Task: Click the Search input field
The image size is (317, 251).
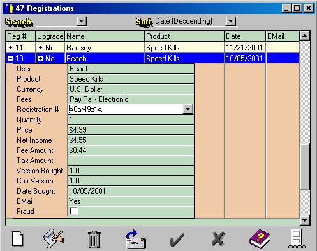Action: [56, 22]
